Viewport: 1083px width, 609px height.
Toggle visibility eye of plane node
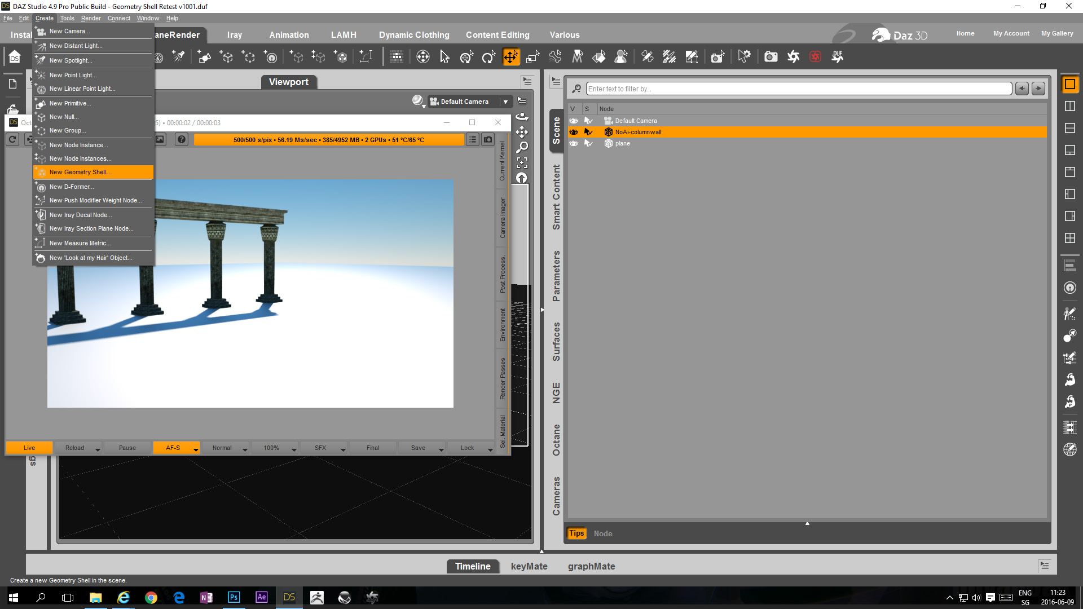[x=574, y=143]
